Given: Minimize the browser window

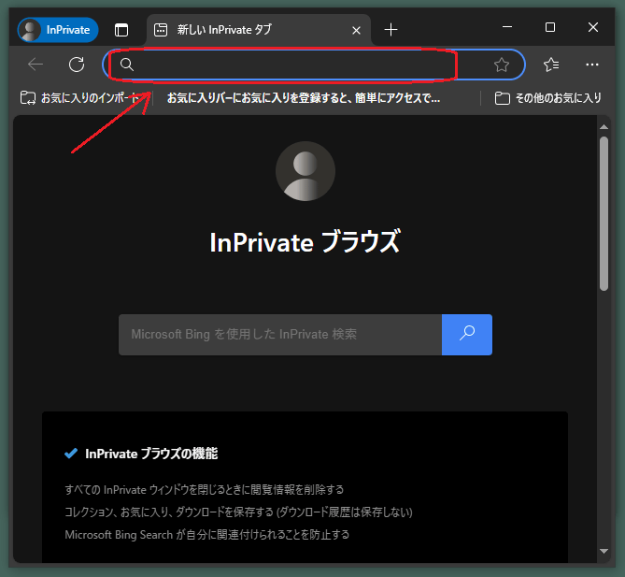Looking at the screenshot, I should 507,27.
